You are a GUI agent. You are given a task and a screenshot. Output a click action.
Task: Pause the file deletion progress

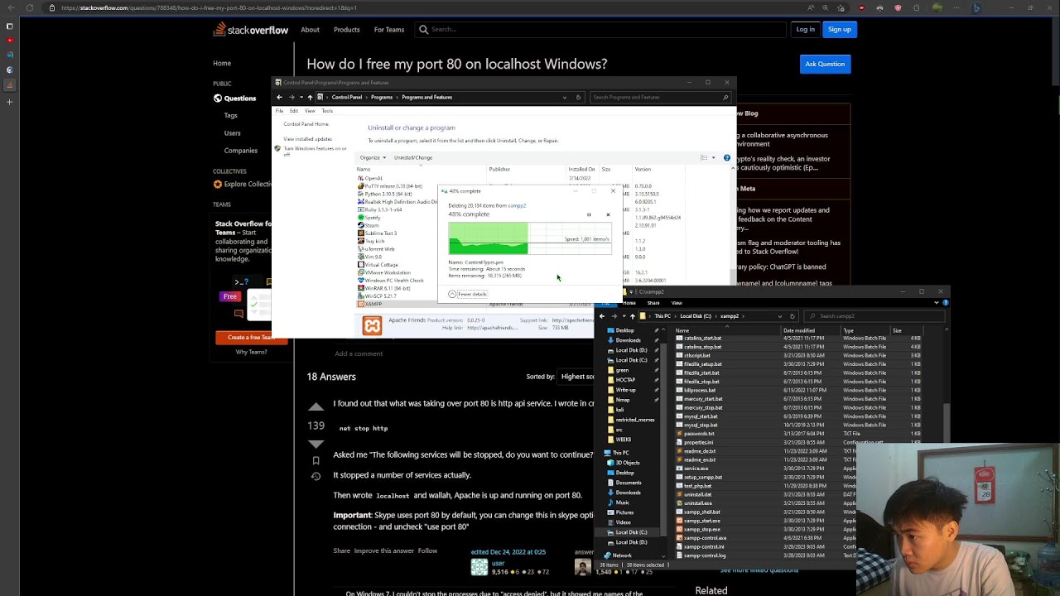click(x=589, y=214)
